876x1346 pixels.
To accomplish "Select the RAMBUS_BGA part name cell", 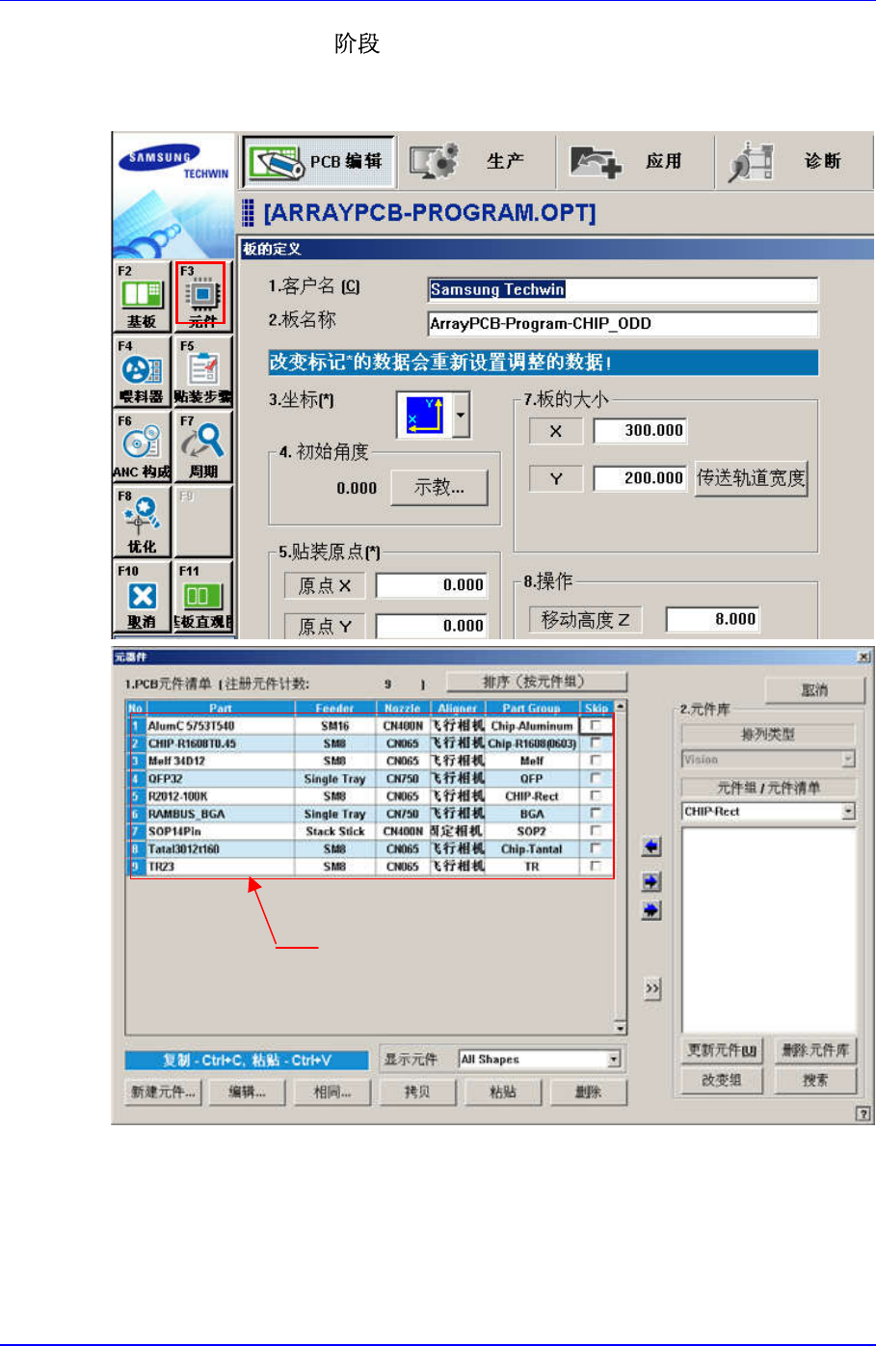I will [220, 814].
